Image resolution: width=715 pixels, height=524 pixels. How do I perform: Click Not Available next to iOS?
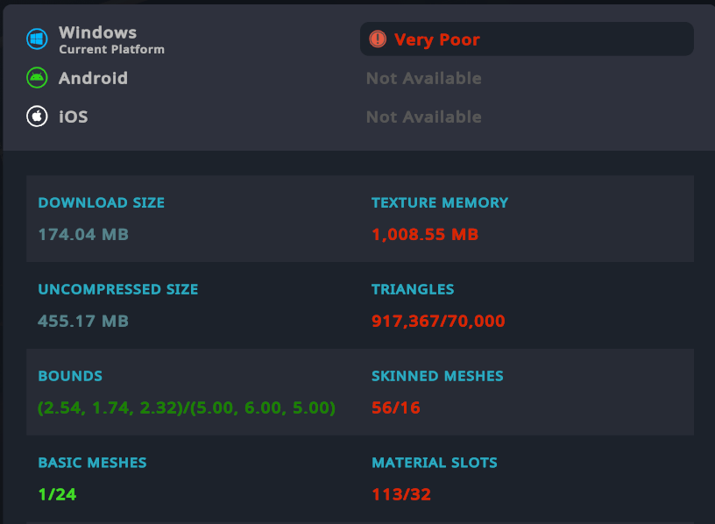(424, 117)
